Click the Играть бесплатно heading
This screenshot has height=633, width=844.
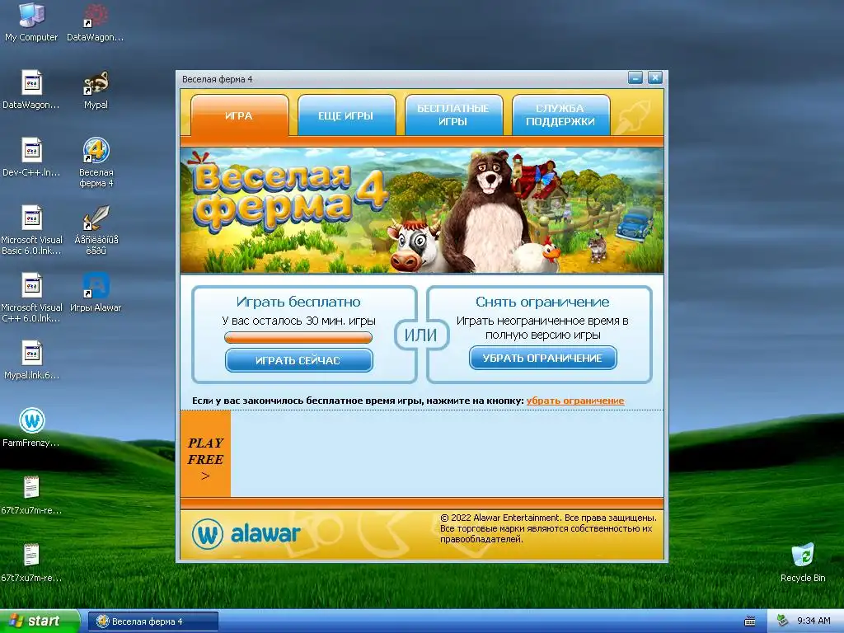[298, 302]
